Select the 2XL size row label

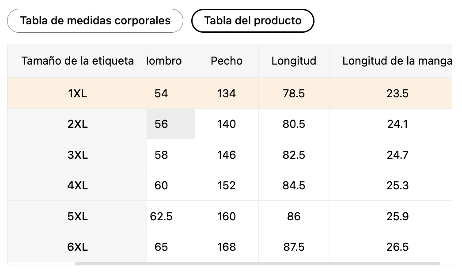click(77, 124)
